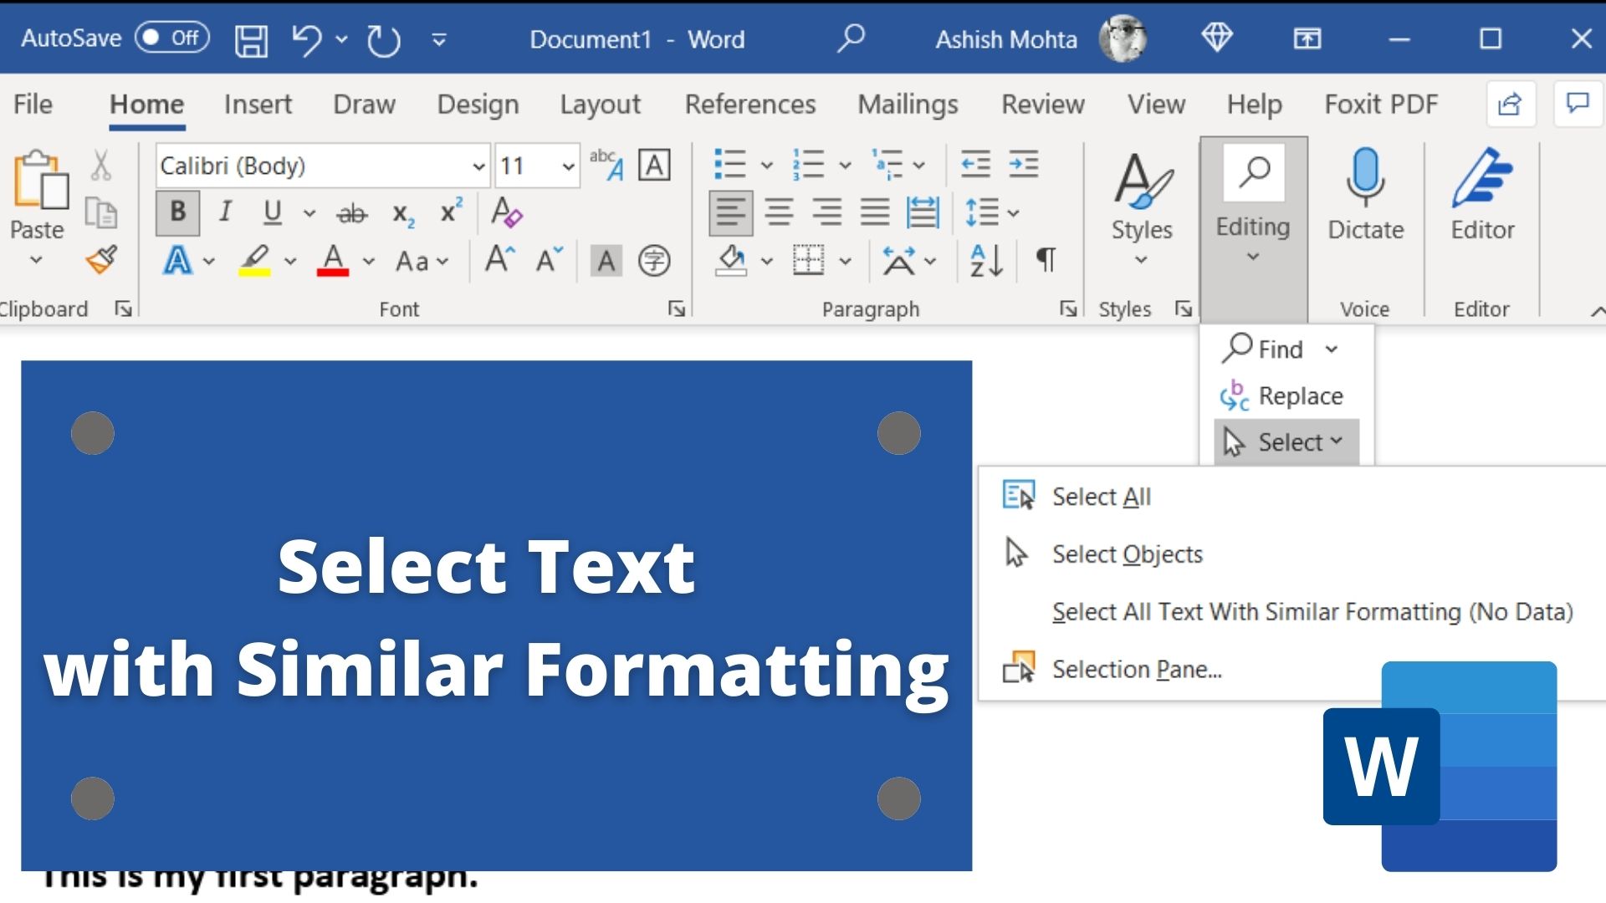The image size is (1606, 903).
Task: Expand the Select dropdown menu
Action: pos(1284,442)
